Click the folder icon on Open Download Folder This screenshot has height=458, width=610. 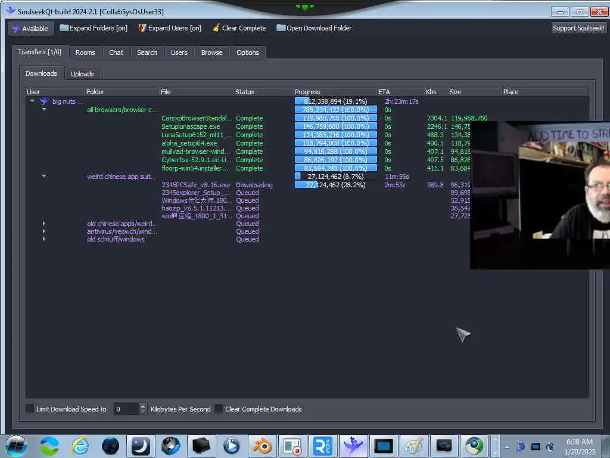281,27
